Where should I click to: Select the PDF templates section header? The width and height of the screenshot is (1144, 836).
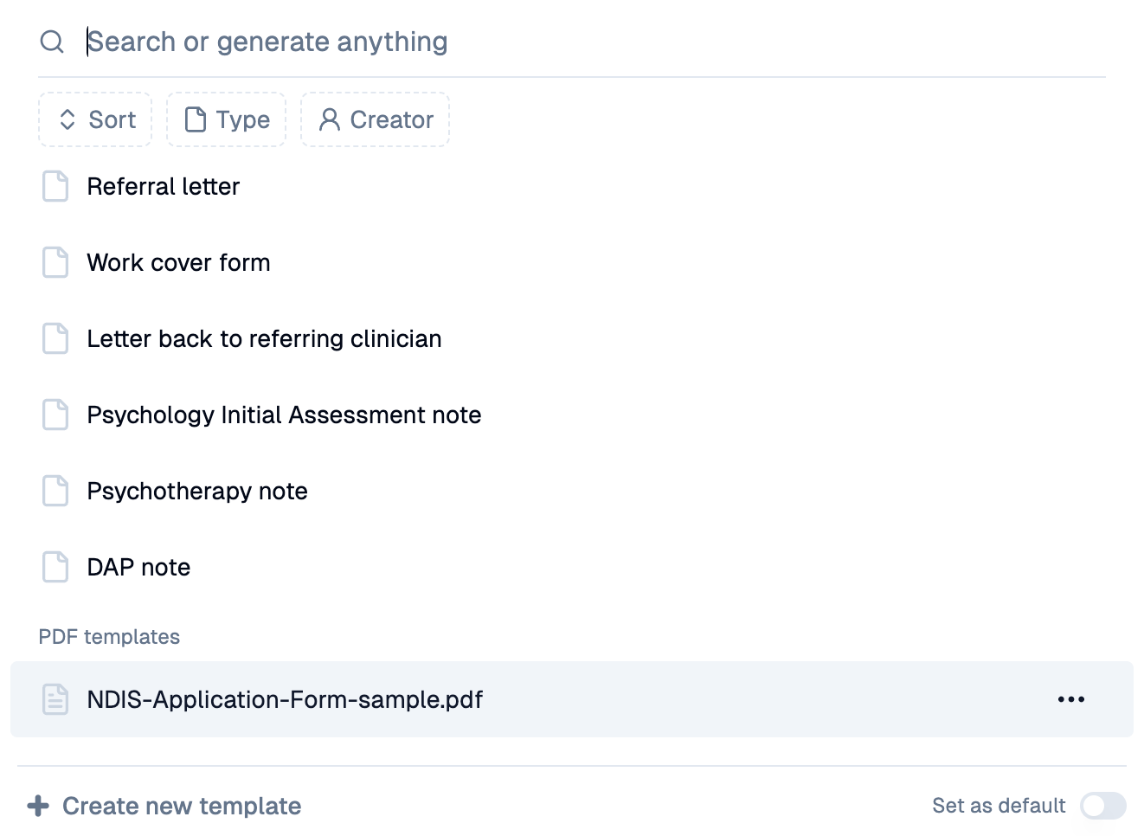coord(109,636)
